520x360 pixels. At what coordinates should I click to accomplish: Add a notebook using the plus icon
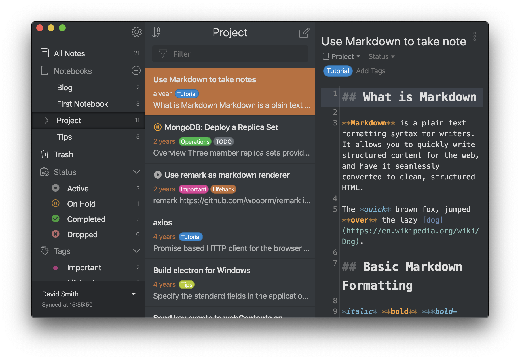136,70
